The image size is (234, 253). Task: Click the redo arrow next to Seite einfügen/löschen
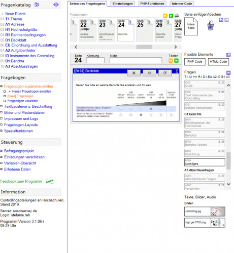pos(226,20)
